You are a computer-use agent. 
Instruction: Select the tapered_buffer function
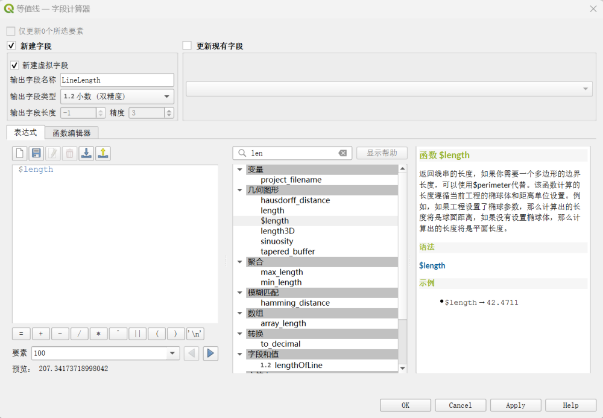click(x=288, y=252)
